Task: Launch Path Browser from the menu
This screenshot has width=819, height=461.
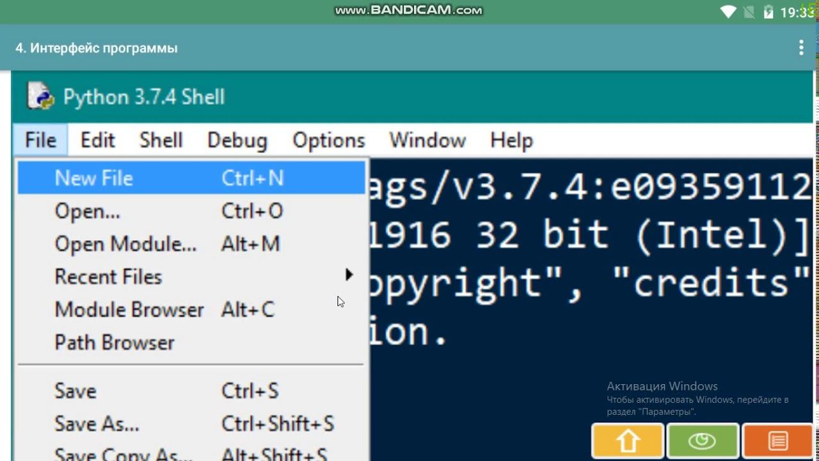Action: coord(191,342)
